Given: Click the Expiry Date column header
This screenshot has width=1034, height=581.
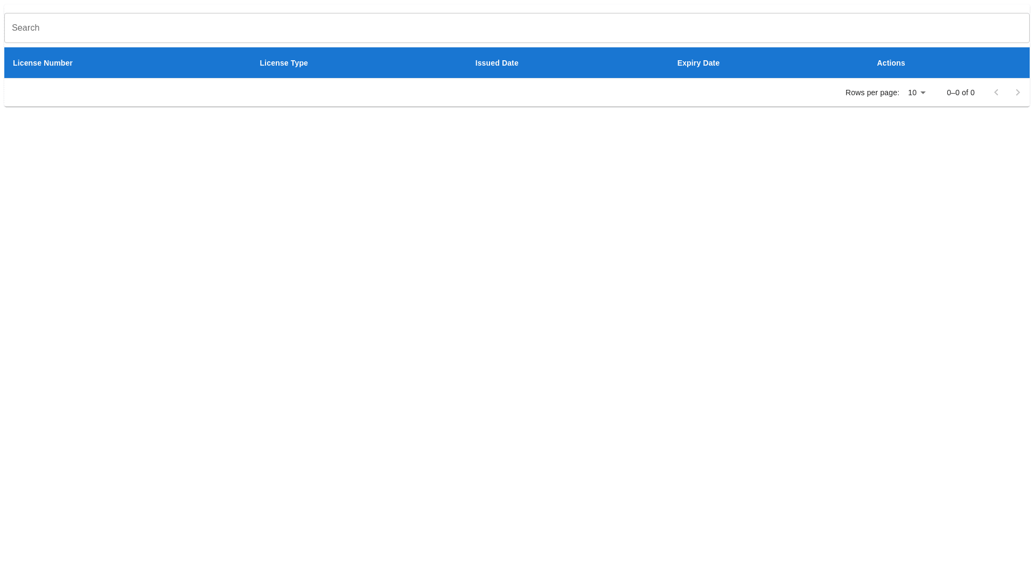Looking at the screenshot, I should (698, 63).
